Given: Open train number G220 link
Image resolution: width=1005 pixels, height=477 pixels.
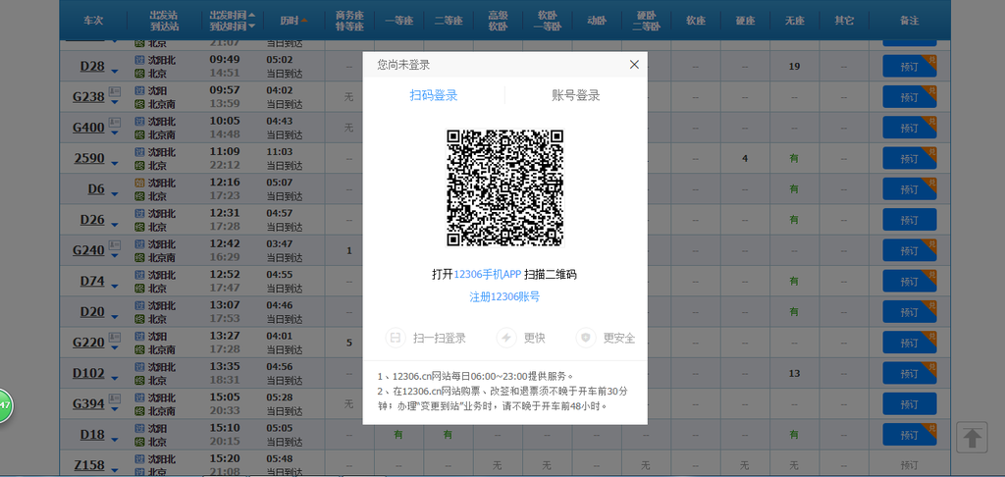Looking at the screenshot, I should pos(88,343).
